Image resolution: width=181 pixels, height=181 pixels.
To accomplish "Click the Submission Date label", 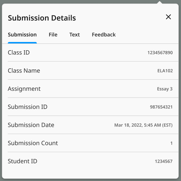I will tap(31, 125).
